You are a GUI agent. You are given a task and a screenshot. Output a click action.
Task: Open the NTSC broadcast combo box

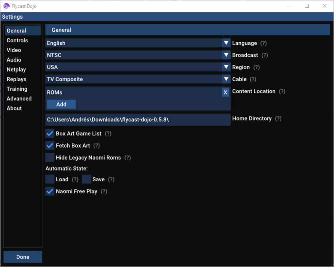[x=138, y=55]
